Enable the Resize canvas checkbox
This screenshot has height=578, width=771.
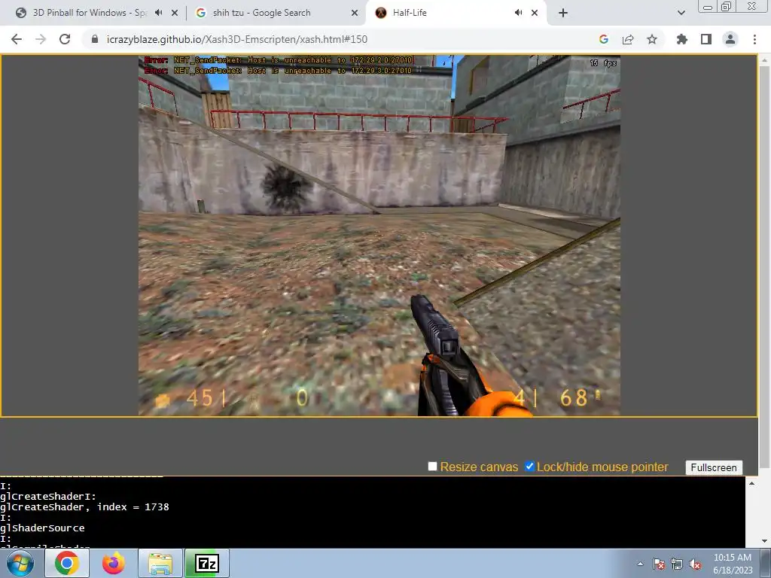[432, 466]
